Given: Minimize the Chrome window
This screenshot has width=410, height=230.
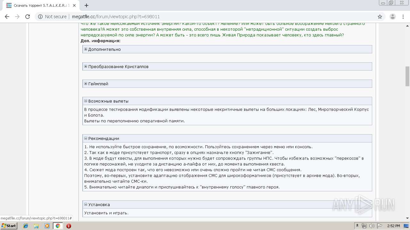Looking at the screenshot, I should click(x=383, y=3).
